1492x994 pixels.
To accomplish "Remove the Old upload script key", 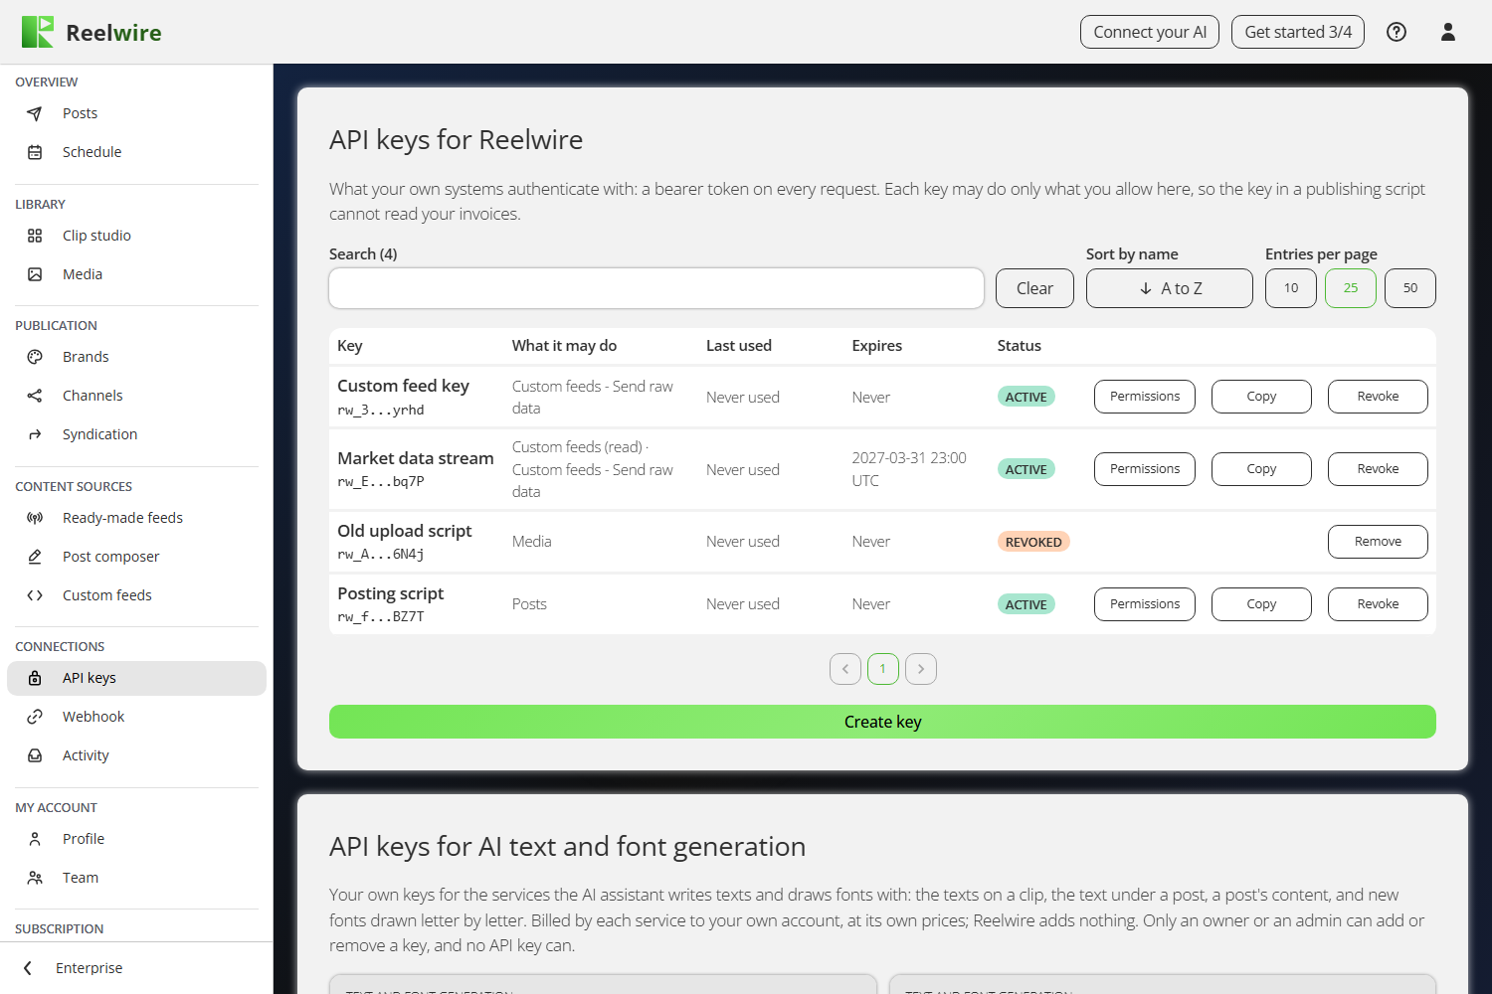I will 1378,542.
